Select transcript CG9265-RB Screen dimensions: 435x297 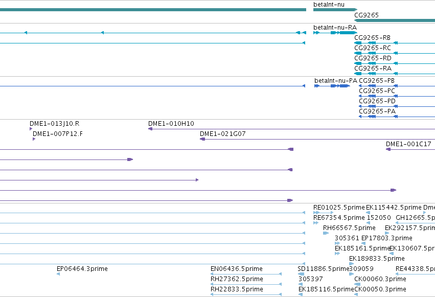click(x=372, y=38)
